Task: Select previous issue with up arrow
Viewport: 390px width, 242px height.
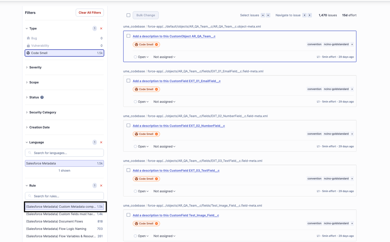Action: point(263,15)
